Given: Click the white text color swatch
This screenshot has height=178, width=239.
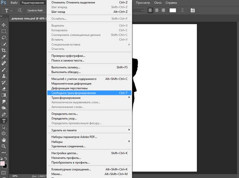Looking at the screenshot, I should pos(173,10).
